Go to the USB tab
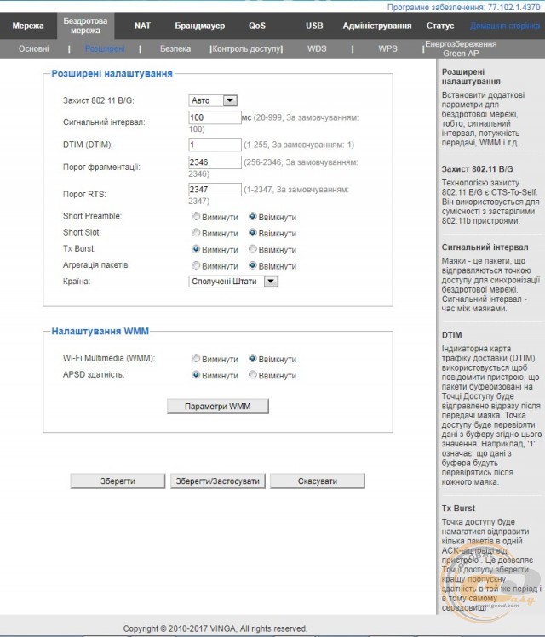Image resolution: width=545 pixels, height=637 pixels. [x=314, y=26]
